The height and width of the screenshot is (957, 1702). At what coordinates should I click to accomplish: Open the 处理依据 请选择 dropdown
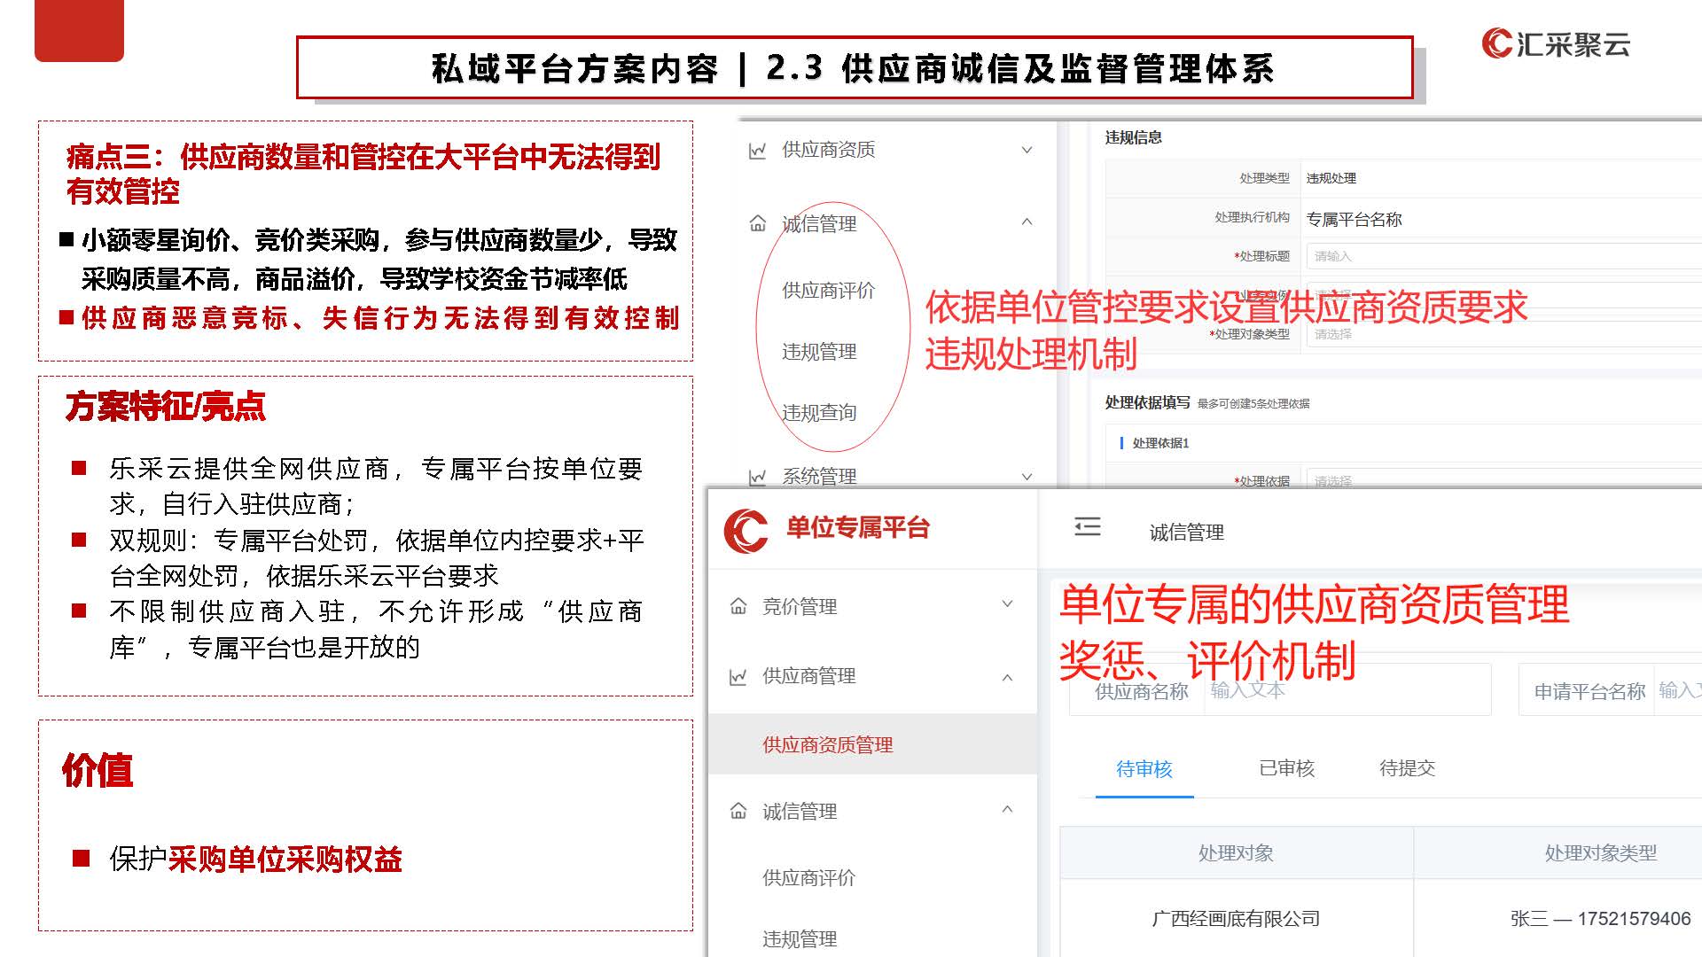pos(1503,479)
